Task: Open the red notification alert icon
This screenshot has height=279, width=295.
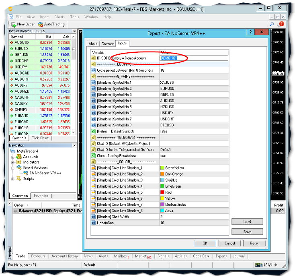Action: [x=281, y=24]
